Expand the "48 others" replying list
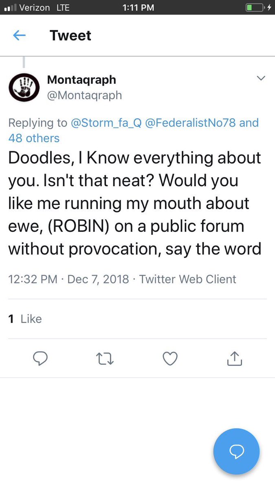 [x=34, y=138]
